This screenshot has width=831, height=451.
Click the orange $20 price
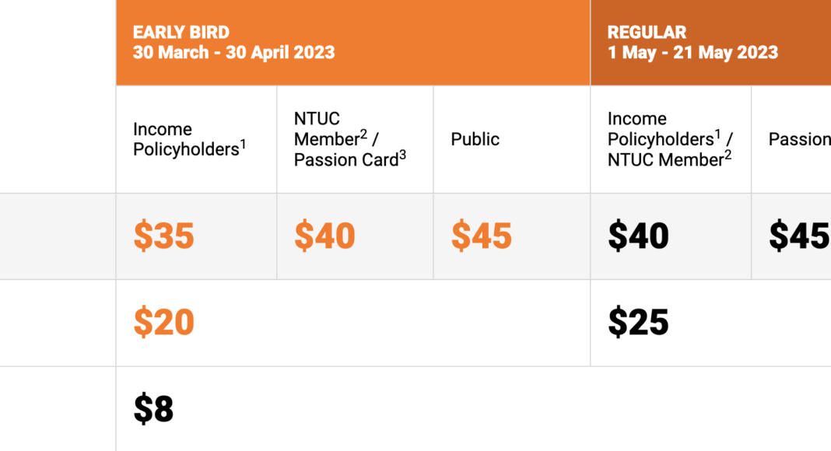(163, 322)
